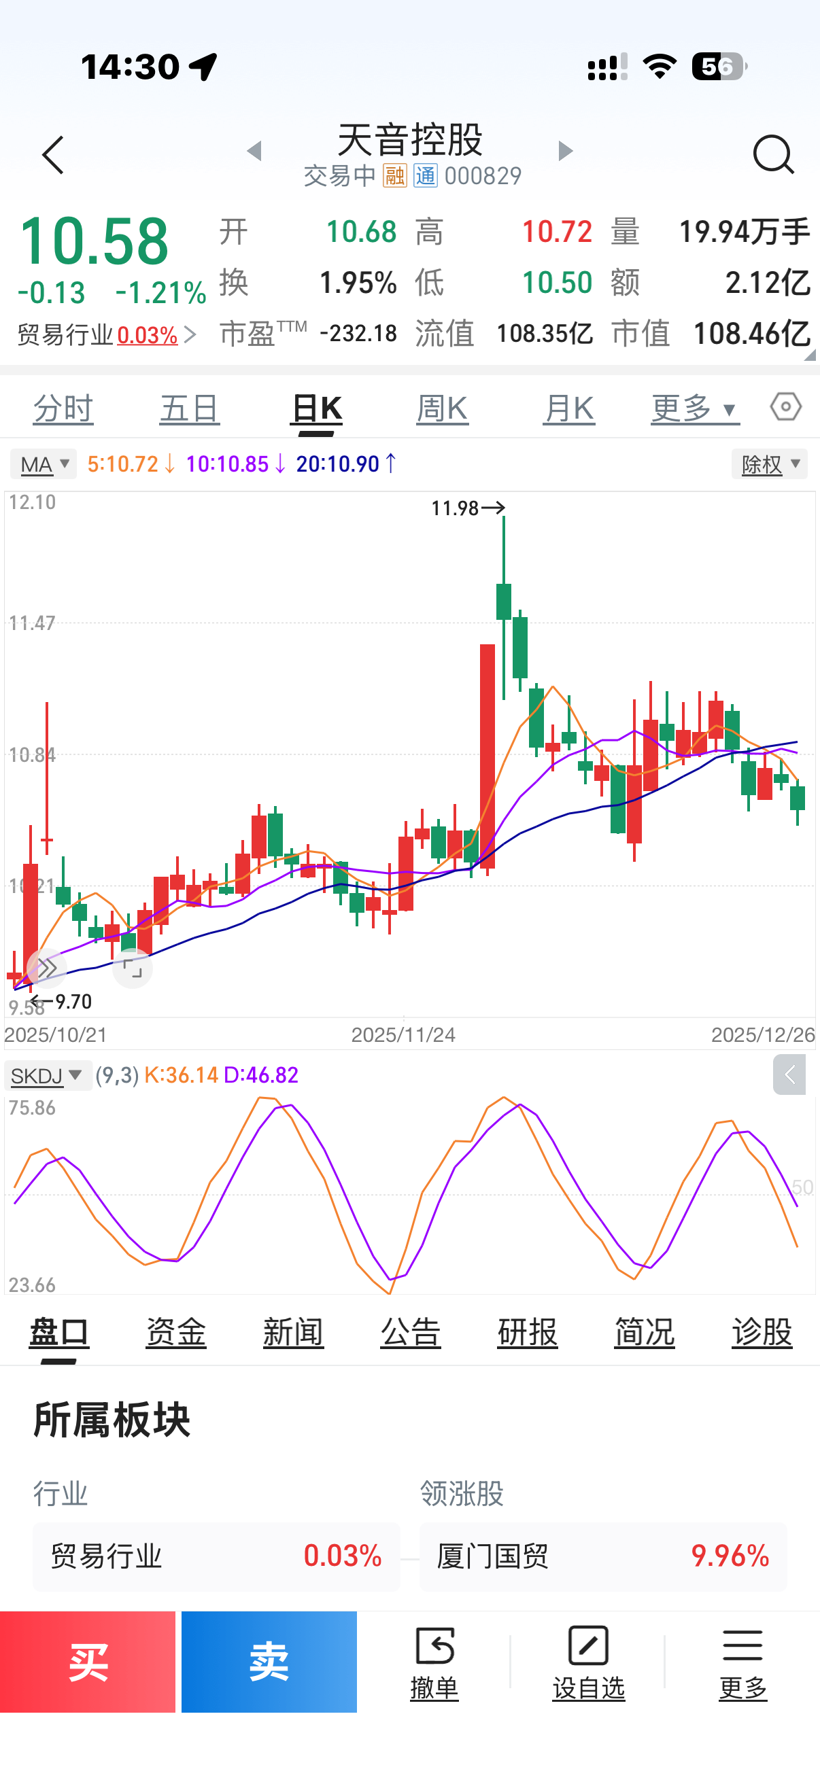This screenshot has height=1782, width=820.
Task: Open the search magnifier icon
Action: (x=773, y=154)
